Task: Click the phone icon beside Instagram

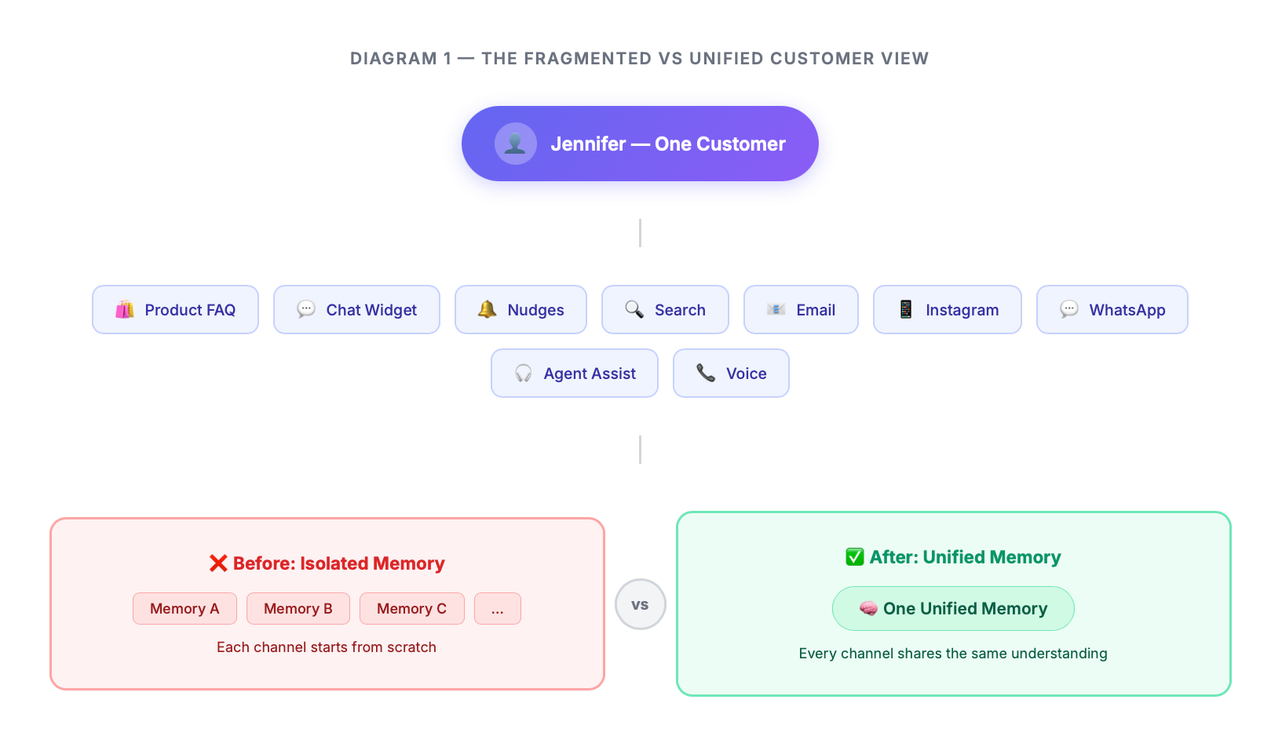Action: (x=906, y=309)
